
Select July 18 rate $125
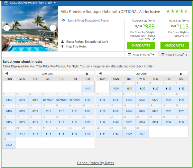point(155,111)
